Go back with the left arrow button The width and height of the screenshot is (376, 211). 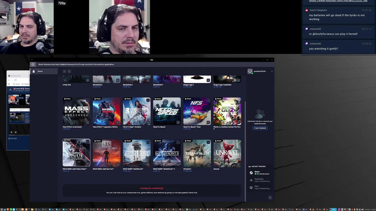point(64,71)
